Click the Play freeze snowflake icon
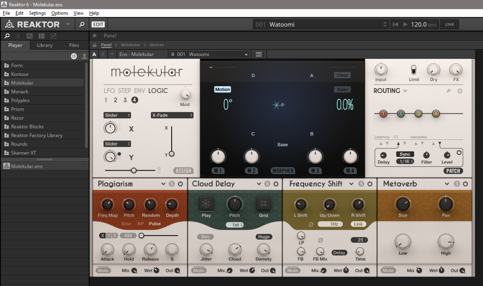This screenshot has height=286, width=483. (206, 204)
